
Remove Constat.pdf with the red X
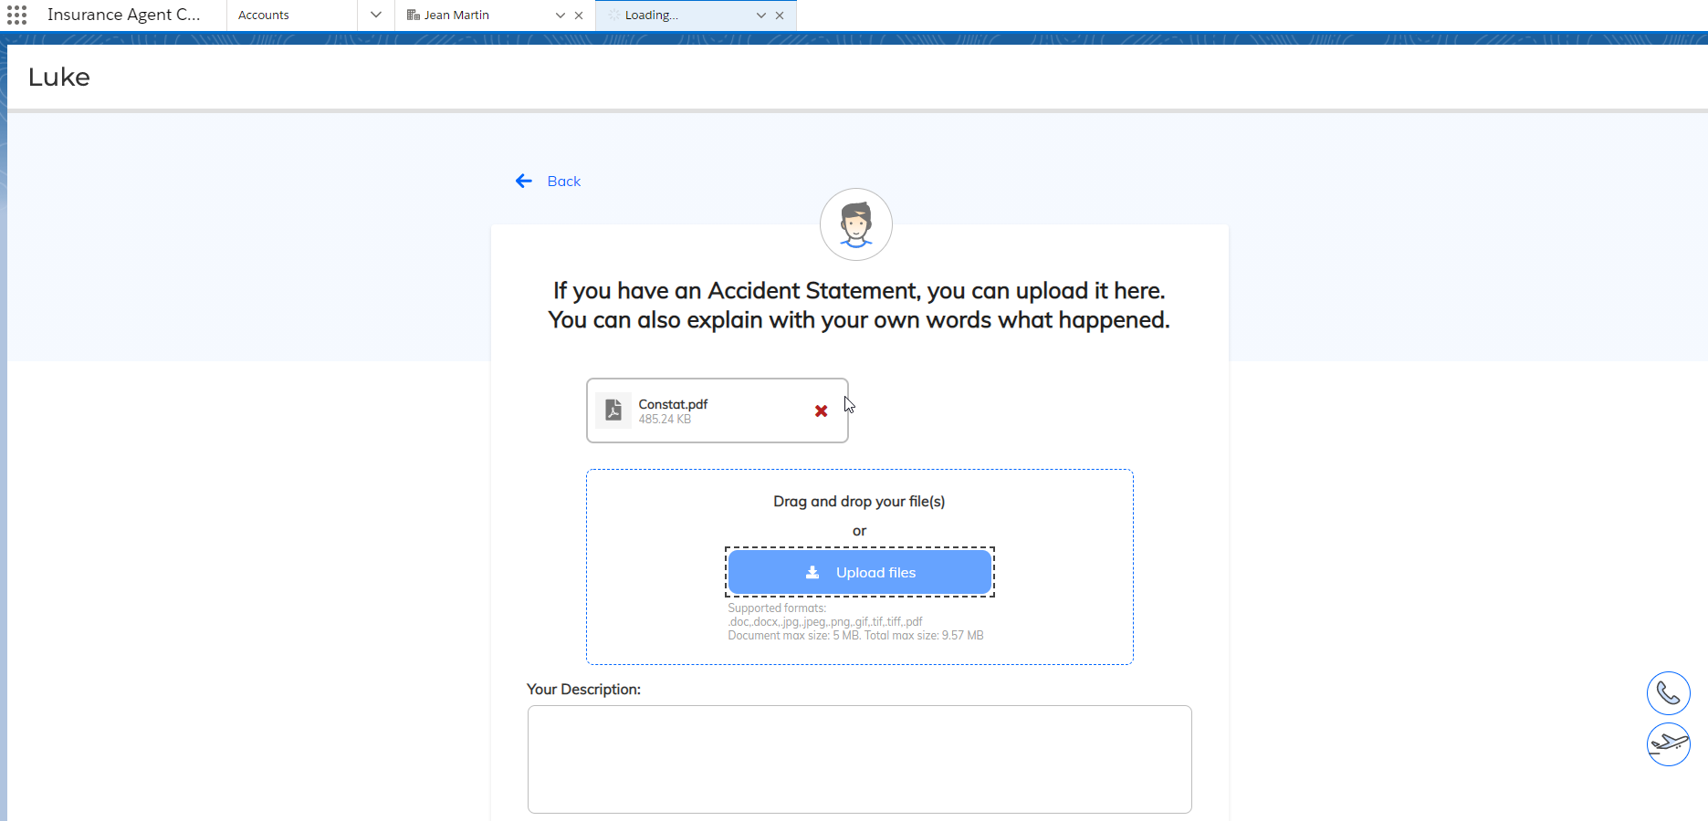point(821,411)
